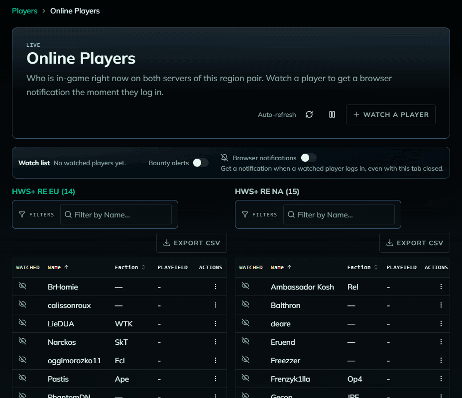Open actions menu for oggimorozko11

pos(216,360)
